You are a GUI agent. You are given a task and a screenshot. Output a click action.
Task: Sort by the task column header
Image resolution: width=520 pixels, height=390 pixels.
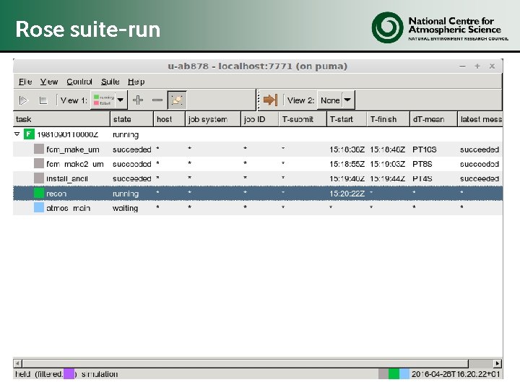click(x=61, y=119)
